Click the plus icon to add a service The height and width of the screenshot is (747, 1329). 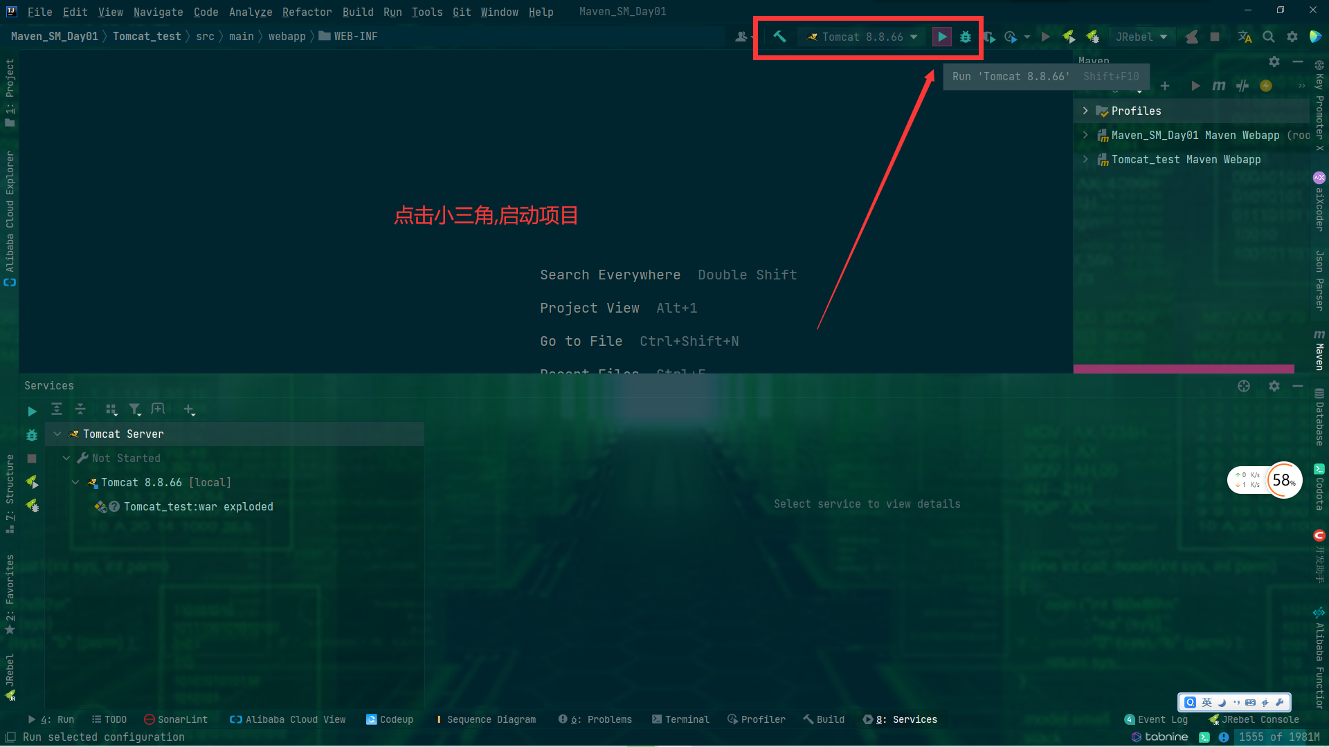(189, 409)
